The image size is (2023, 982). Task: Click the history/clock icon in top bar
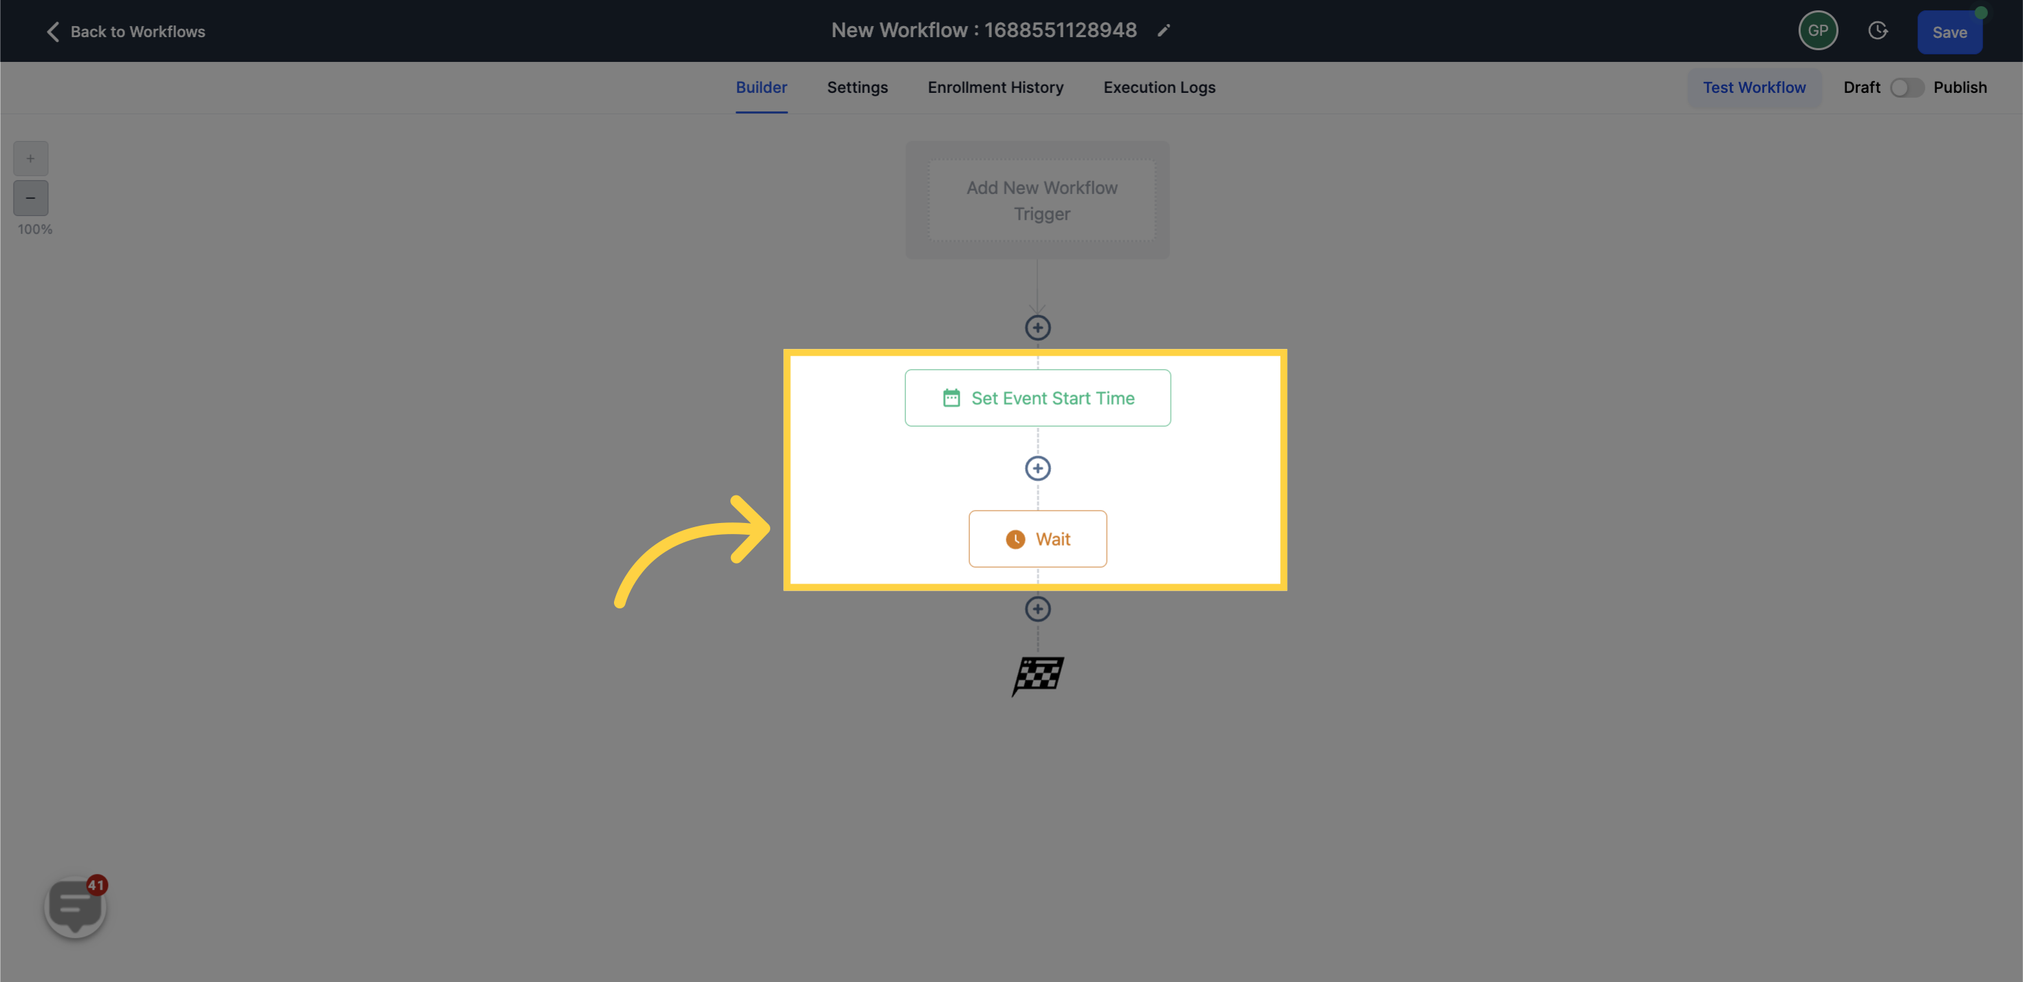[1878, 31]
